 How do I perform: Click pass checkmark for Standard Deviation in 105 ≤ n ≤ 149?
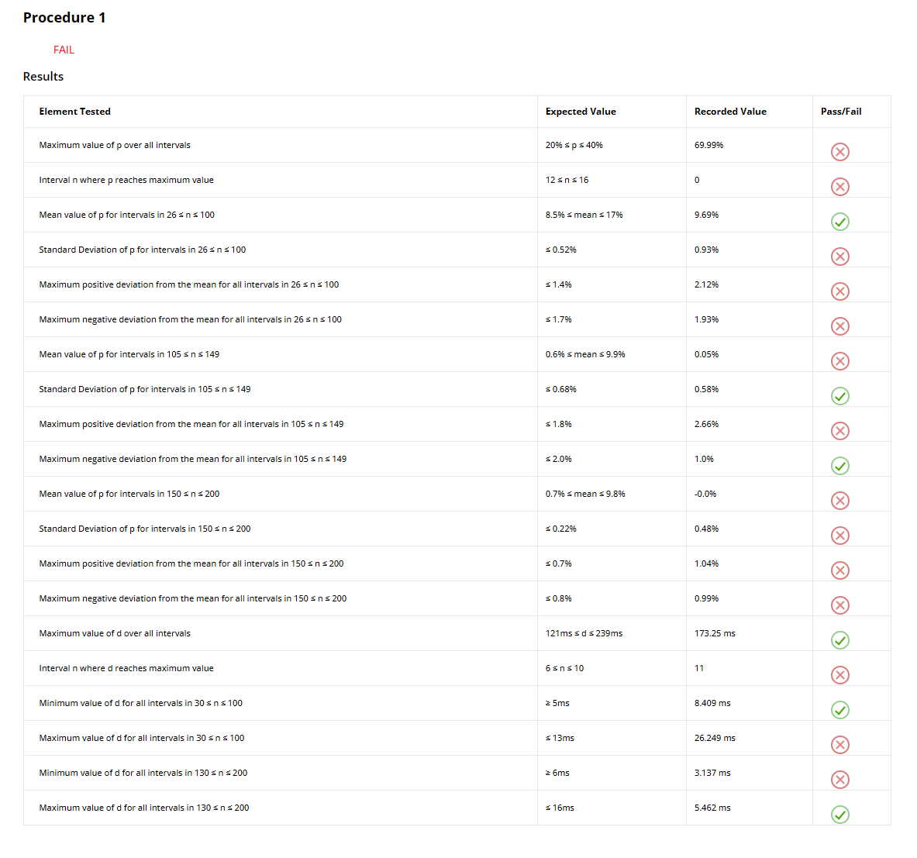(839, 397)
